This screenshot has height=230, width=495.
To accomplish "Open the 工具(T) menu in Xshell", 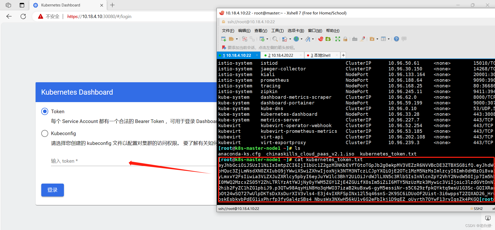I will tap(277, 31).
